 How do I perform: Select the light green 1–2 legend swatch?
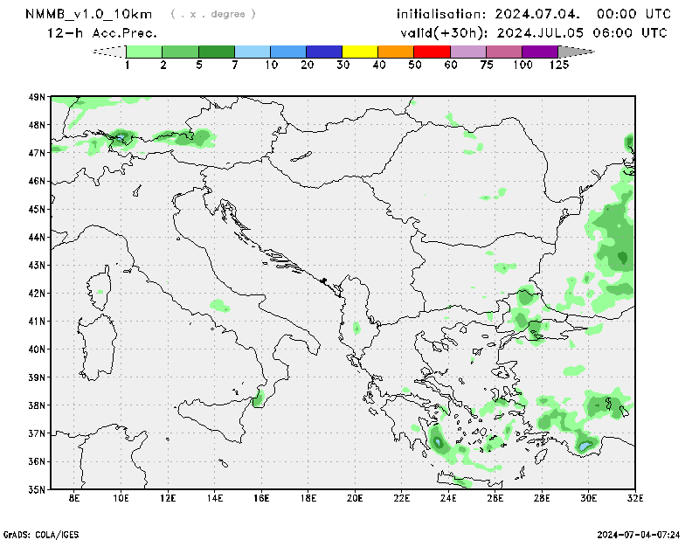click(145, 52)
